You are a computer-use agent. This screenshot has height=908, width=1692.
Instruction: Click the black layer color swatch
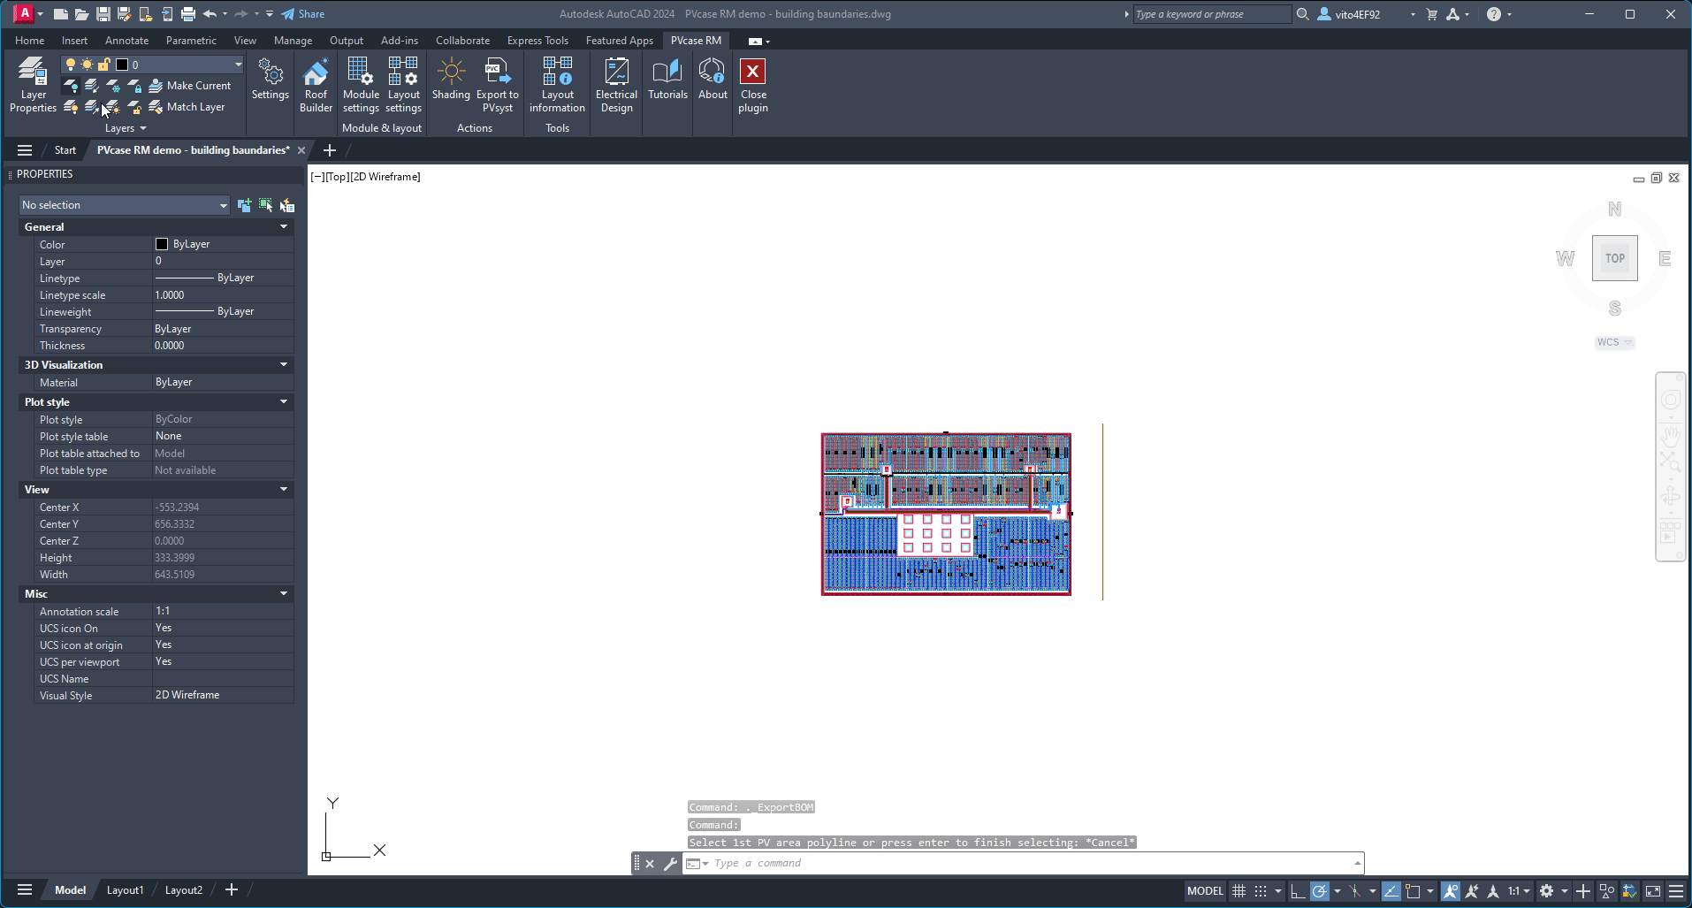coord(122,65)
